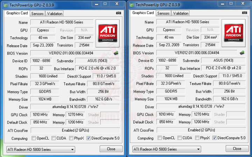The width and height of the screenshot is (252, 157).
Task: Click the BIOS save chip icon in the left window
Action: tap(116, 53)
